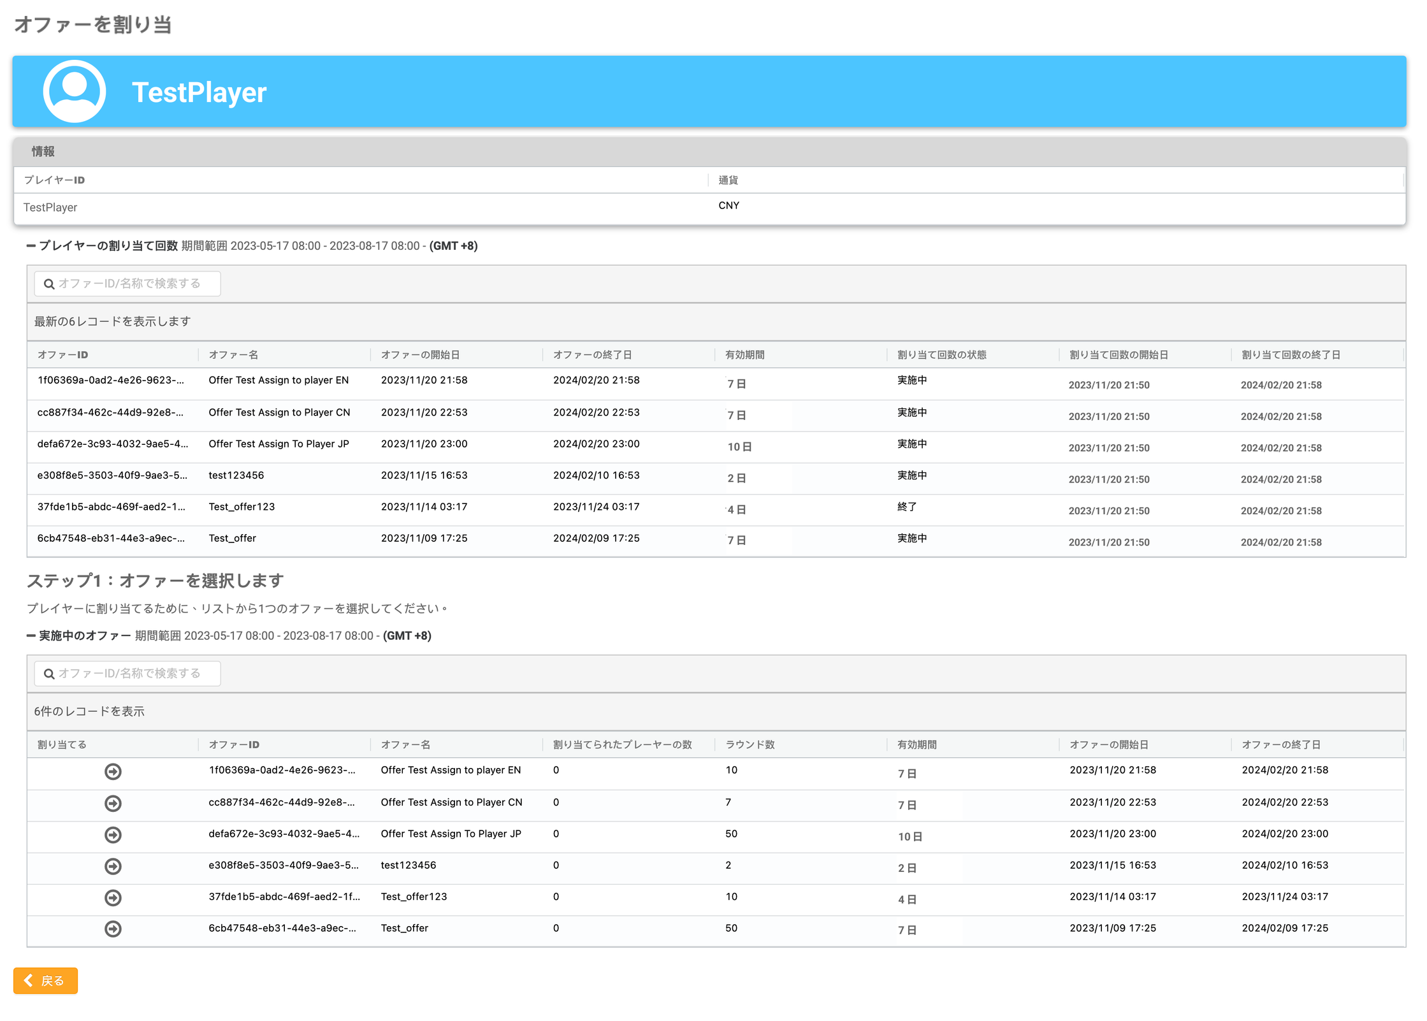1427x1021 pixels.
Task: Sort by オファーの開始日 in top table
Action: tap(421, 355)
